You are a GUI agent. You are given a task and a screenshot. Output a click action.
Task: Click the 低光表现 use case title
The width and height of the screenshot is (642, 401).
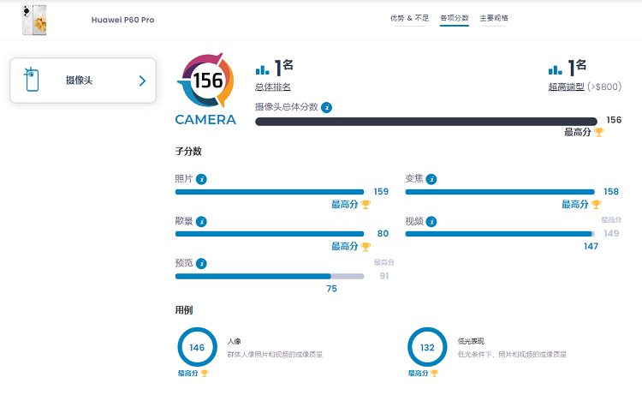pos(471,341)
